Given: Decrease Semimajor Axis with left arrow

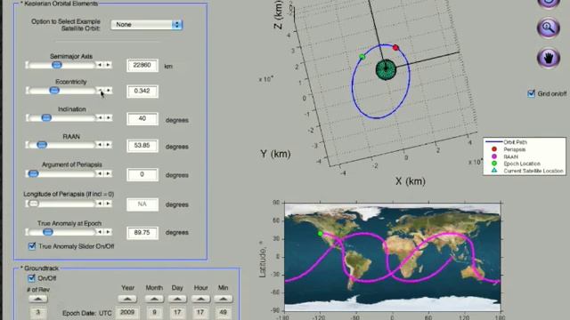Looking at the screenshot, I should 100,65.
